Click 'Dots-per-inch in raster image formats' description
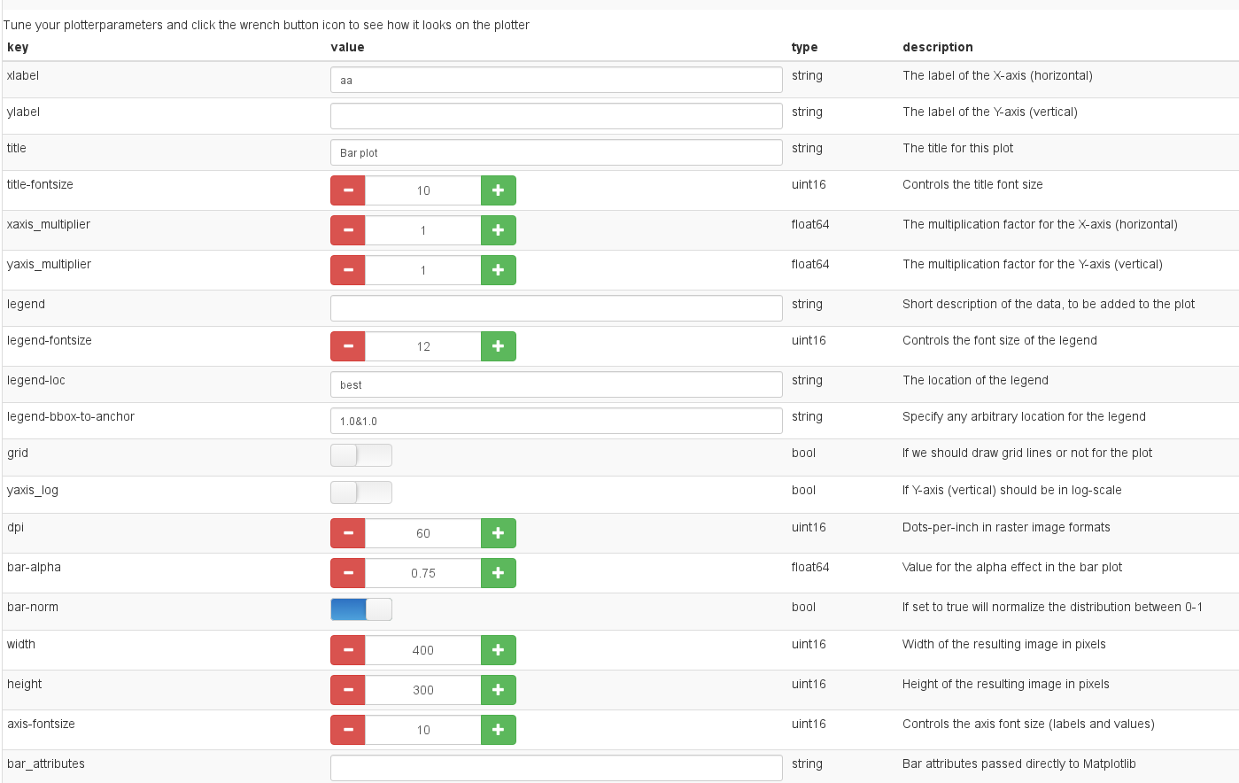This screenshot has height=783, width=1239. 1006,527
